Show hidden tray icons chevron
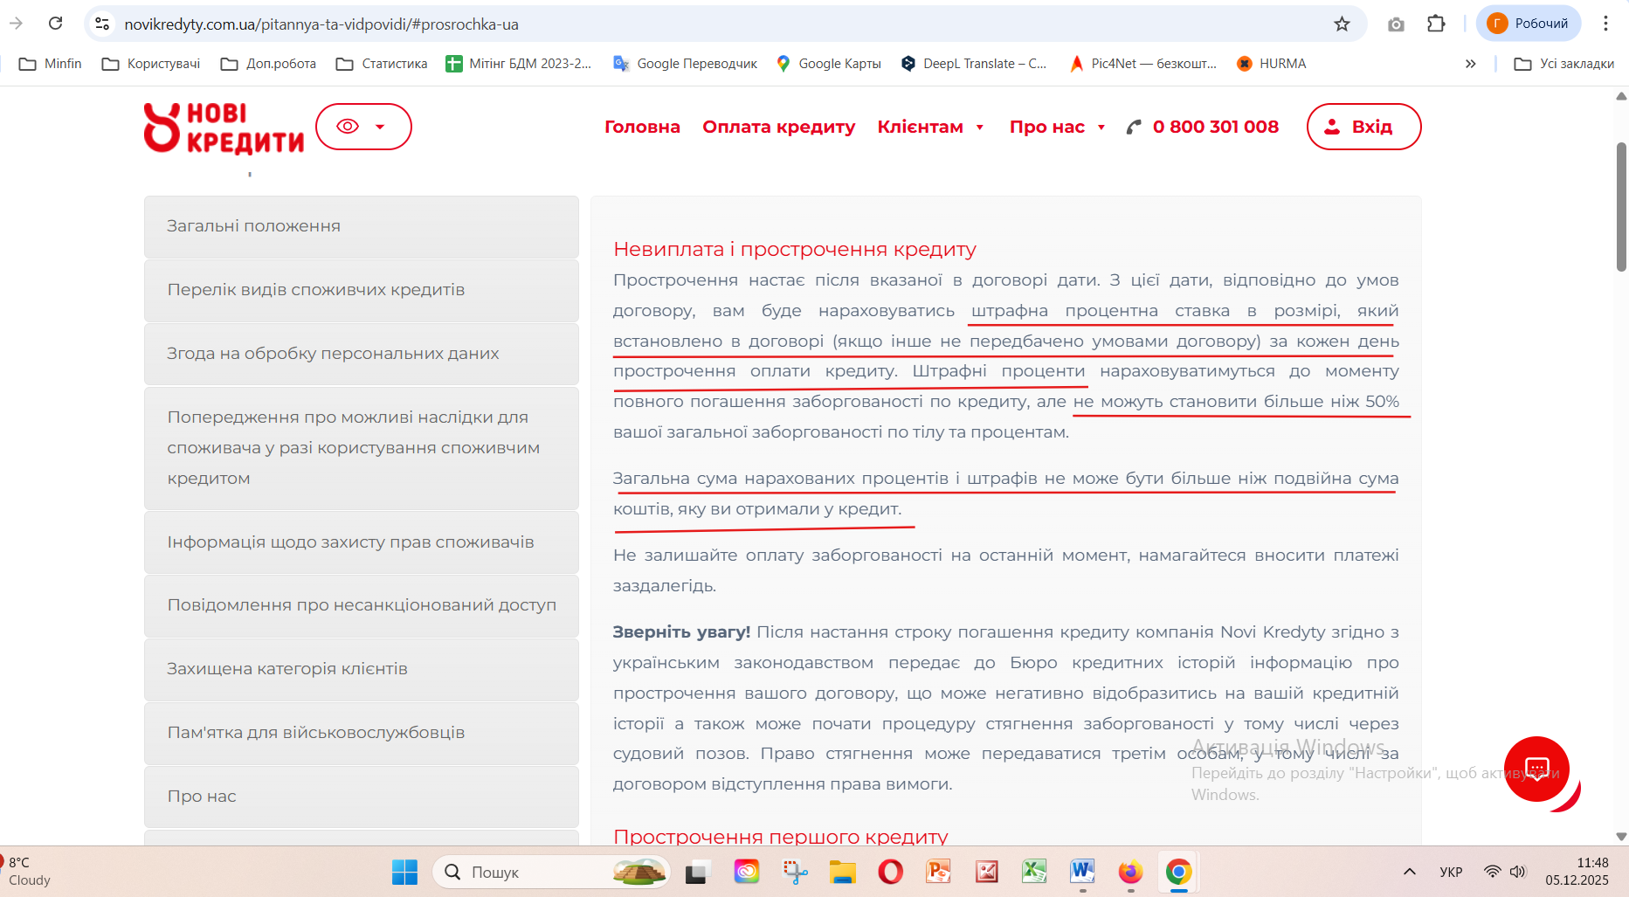The height and width of the screenshot is (897, 1629). point(1410,872)
